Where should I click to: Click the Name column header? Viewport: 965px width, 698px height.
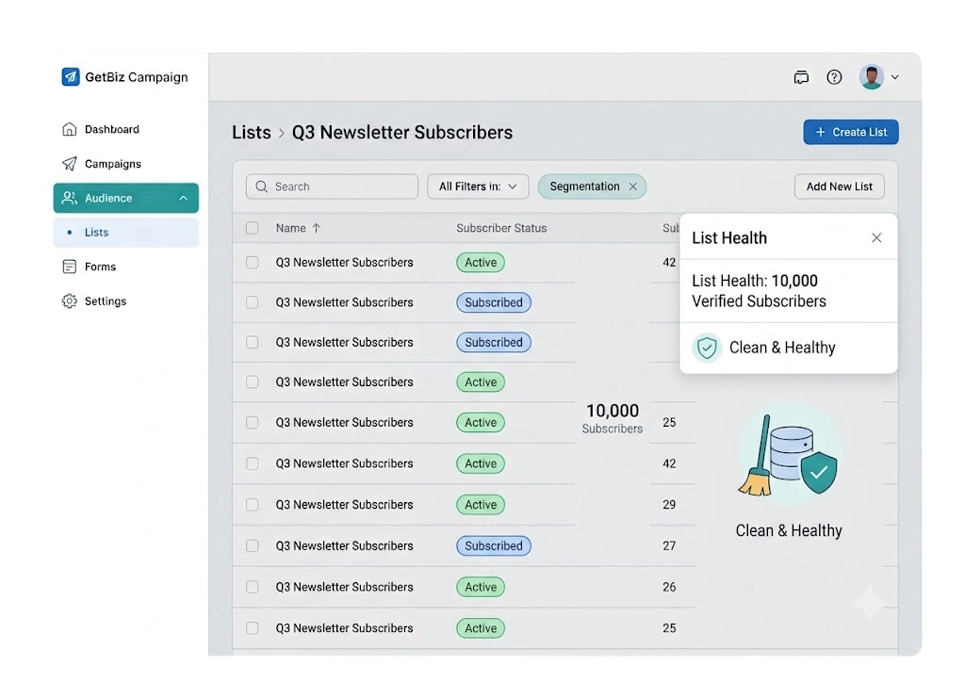(x=290, y=228)
